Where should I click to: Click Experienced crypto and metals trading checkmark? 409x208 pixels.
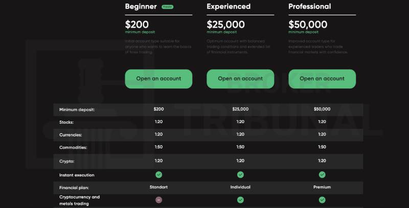[x=240, y=200]
